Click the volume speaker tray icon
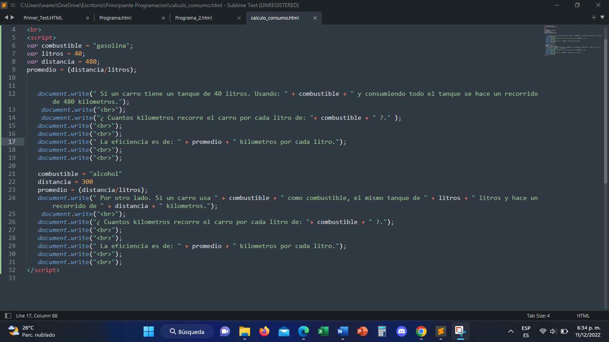This screenshot has height=342, width=609. (x=553, y=331)
